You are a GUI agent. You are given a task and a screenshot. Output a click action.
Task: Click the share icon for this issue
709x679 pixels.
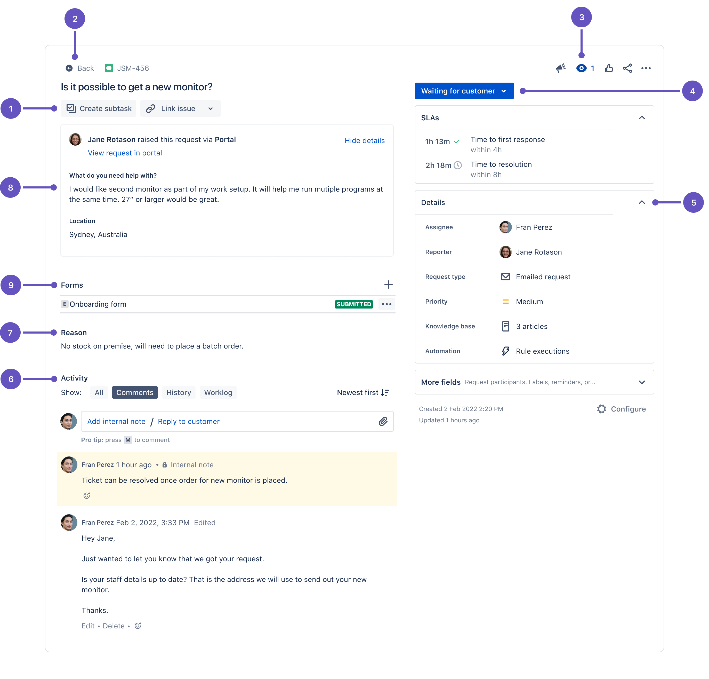[627, 68]
